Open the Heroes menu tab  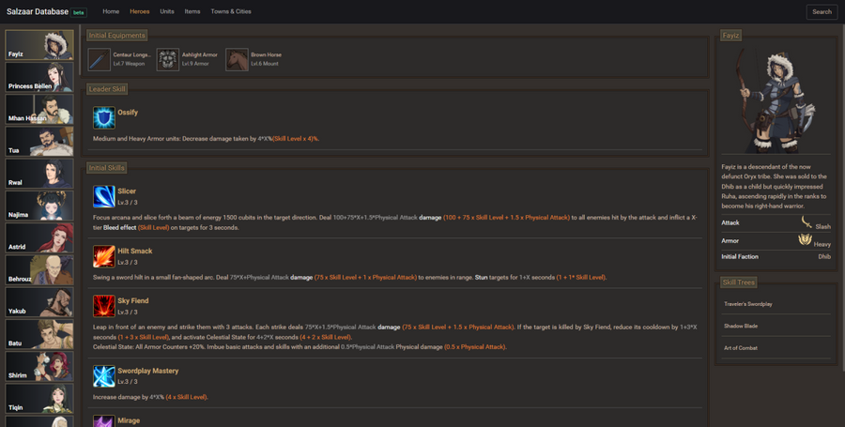click(x=140, y=12)
